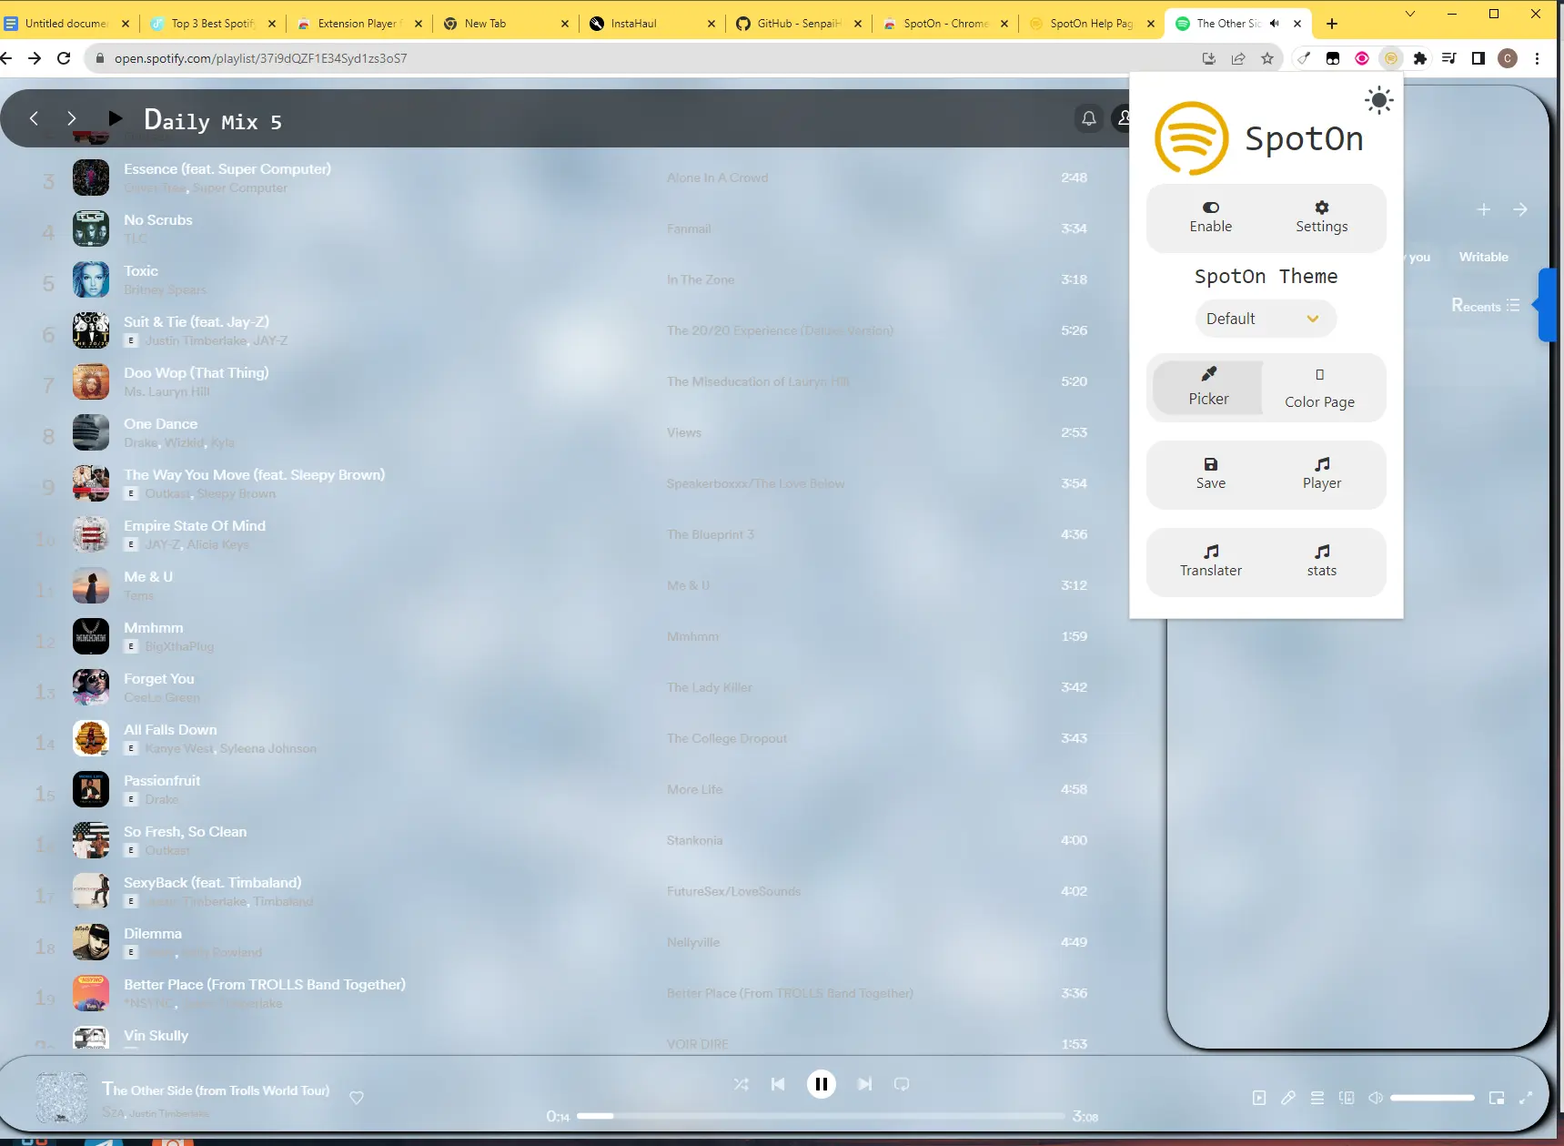Click the Empire State Of Mind cover art
Viewport: 1564px width, 1146px height.
[x=91, y=534]
